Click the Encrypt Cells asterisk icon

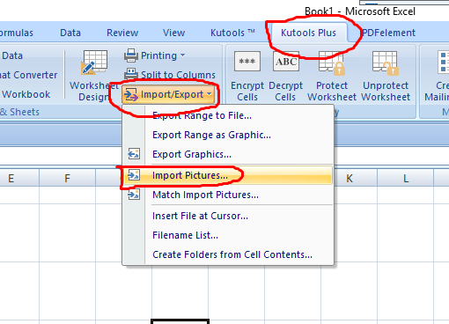pyautogui.click(x=247, y=62)
